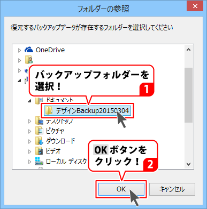Click the ピクチャ pictures folder icon

(x=39, y=131)
